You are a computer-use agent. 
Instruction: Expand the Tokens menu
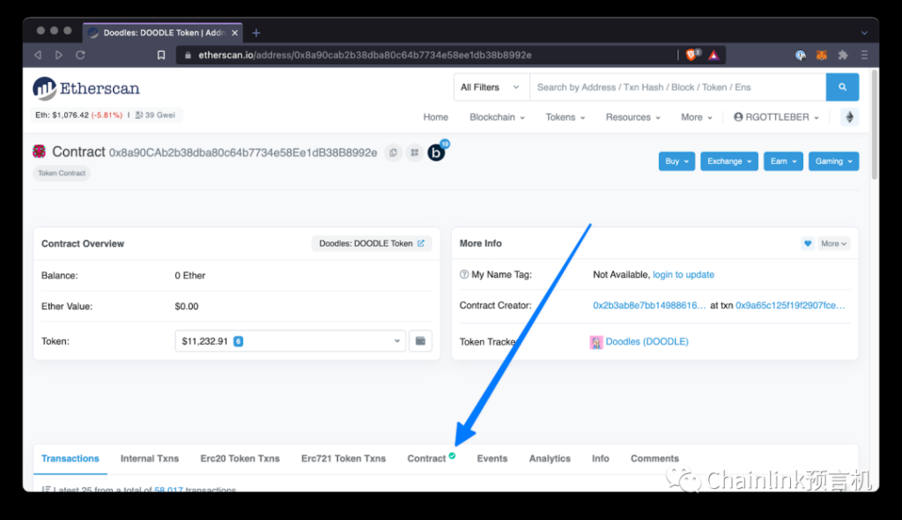coord(565,117)
